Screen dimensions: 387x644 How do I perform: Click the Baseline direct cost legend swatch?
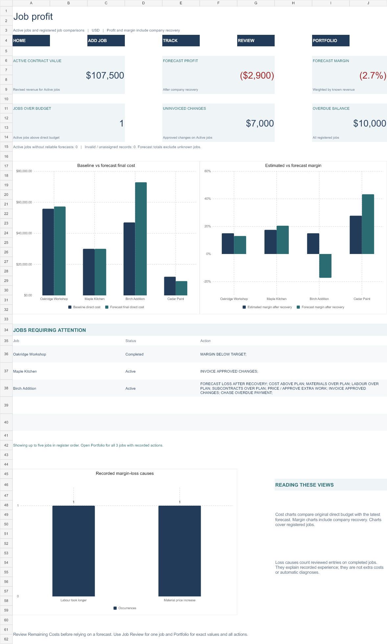[70, 307]
